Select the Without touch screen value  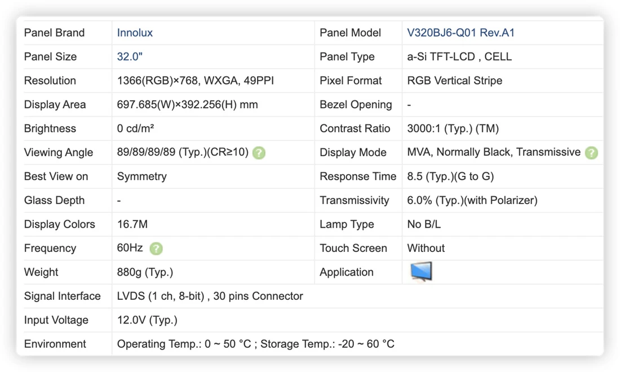(x=426, y=248)
